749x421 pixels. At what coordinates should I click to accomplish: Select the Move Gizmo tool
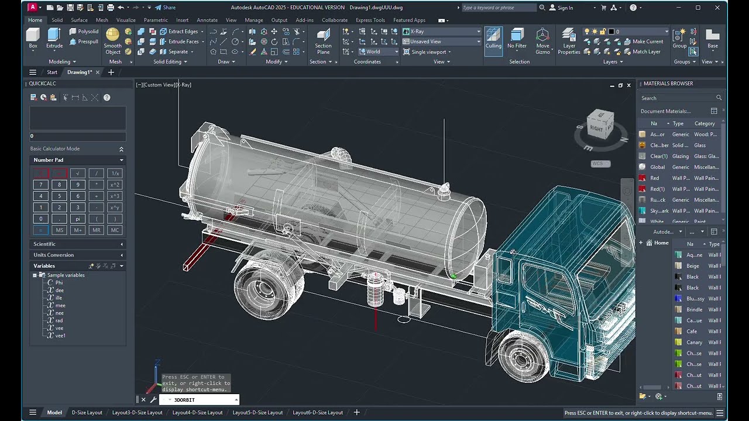click(542, 41)
